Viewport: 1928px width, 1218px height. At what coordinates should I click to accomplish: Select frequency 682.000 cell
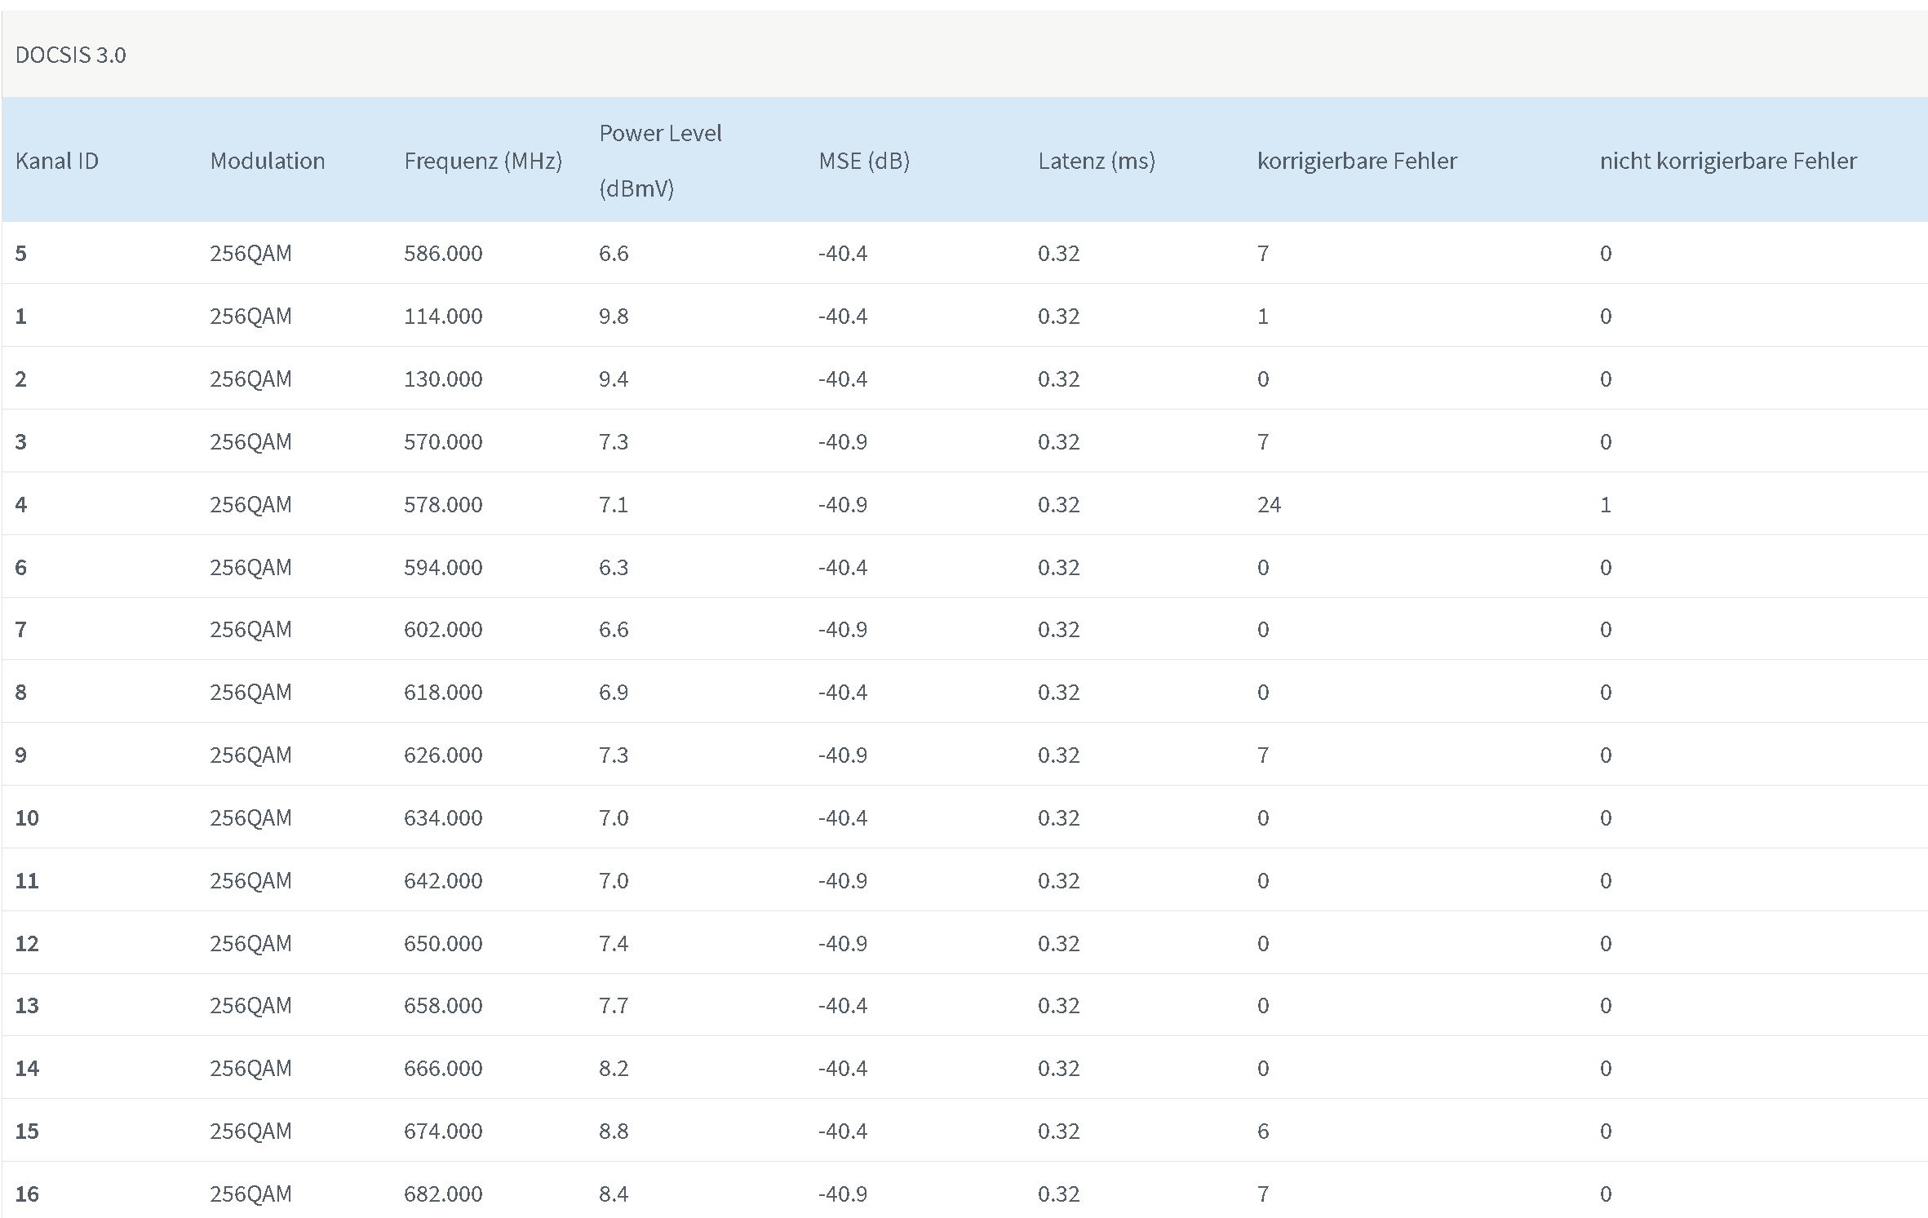(x=443, y=1194)
